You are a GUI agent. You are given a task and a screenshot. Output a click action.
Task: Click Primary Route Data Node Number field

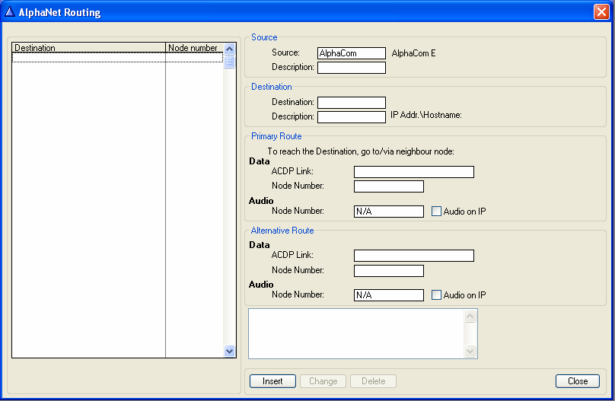click(x=388, y=186)
